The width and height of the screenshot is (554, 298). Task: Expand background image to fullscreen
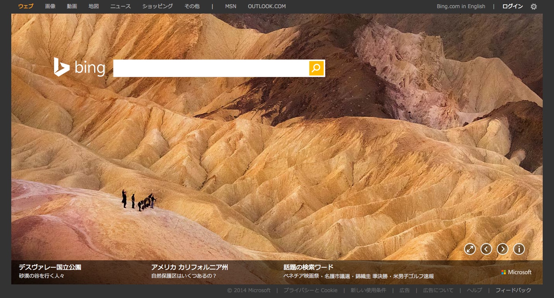click(470, 249)
